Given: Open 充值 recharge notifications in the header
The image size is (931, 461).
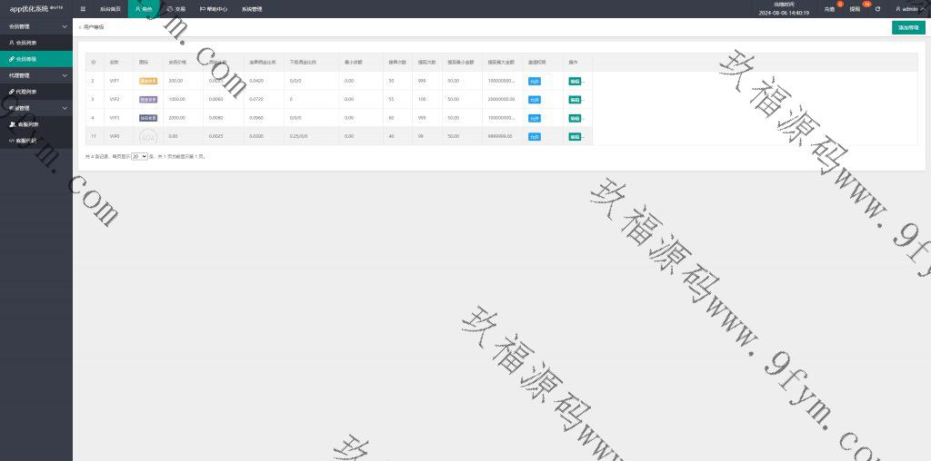Looking at the screenshot, I should tap(829, 9).
